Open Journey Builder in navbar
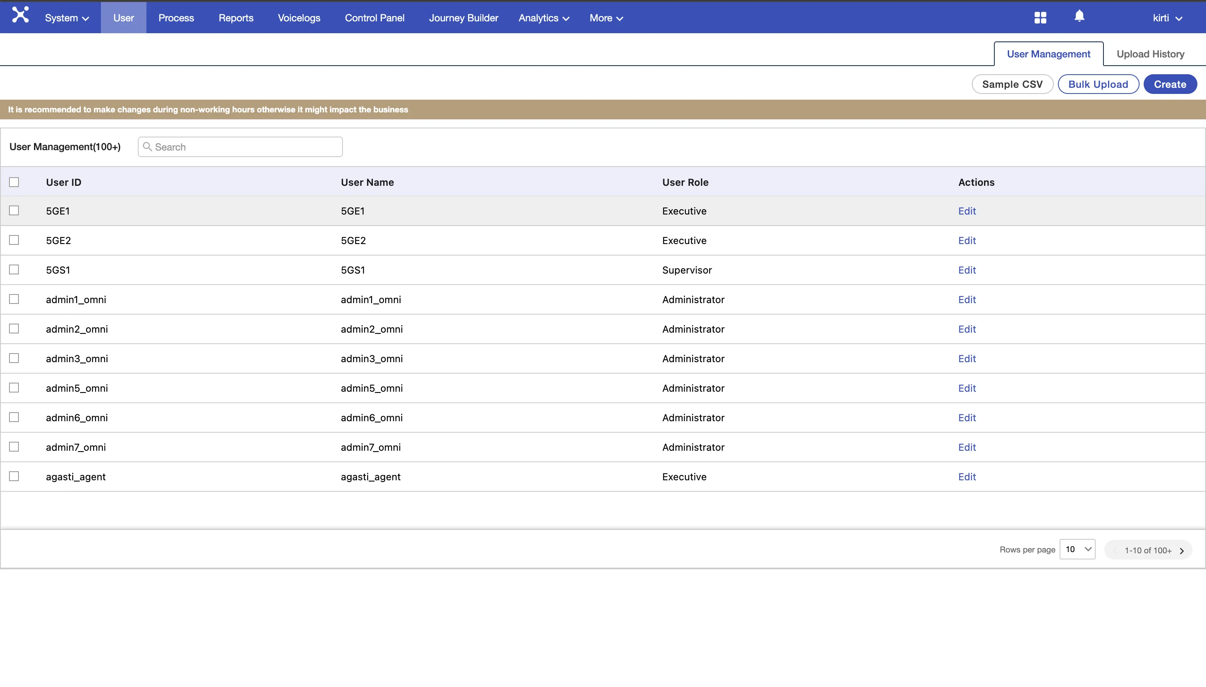Image resolution: width=1206 pixels, height=687 pixels. (464, 18)
